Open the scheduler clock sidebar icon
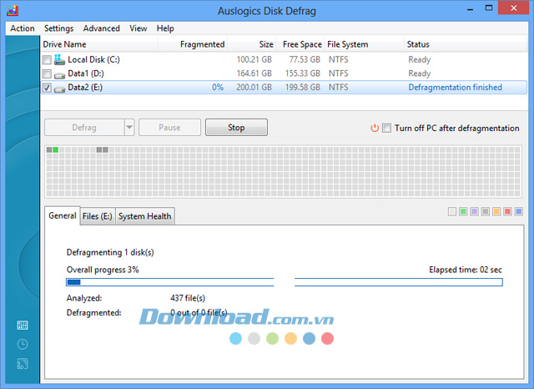The width and height of the screenshot is (534, 389). 23,345
